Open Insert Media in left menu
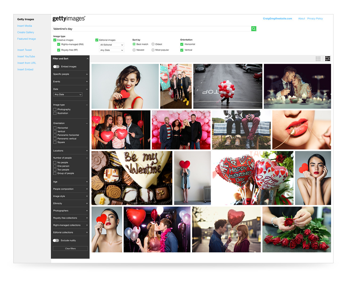The image size is (346, 288). coord(24,26)
